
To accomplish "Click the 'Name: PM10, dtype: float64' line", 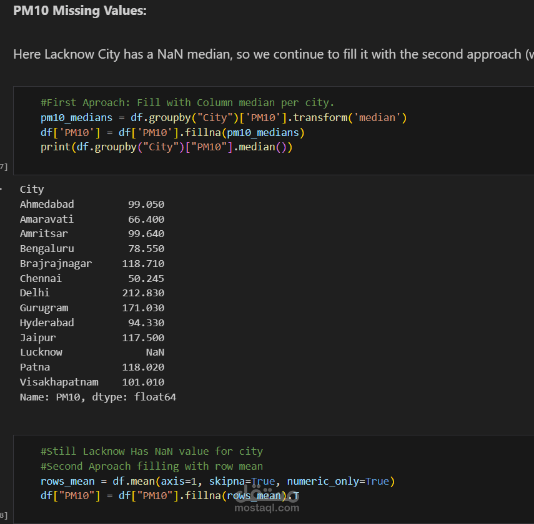I will coord(98,397).
